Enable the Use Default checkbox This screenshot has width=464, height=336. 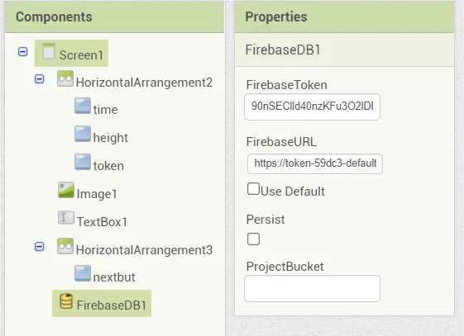click(253, 189)
